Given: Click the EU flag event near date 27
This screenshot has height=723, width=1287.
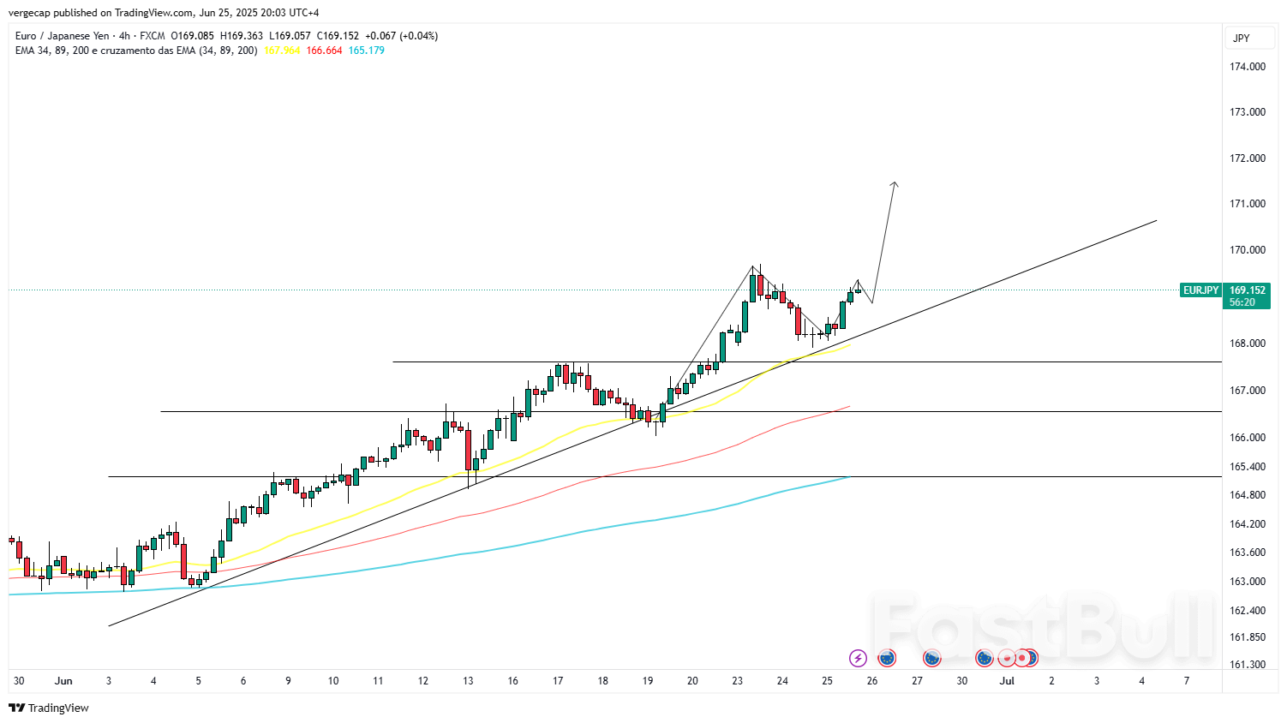Looking at the screenshot, I should 932,658.
